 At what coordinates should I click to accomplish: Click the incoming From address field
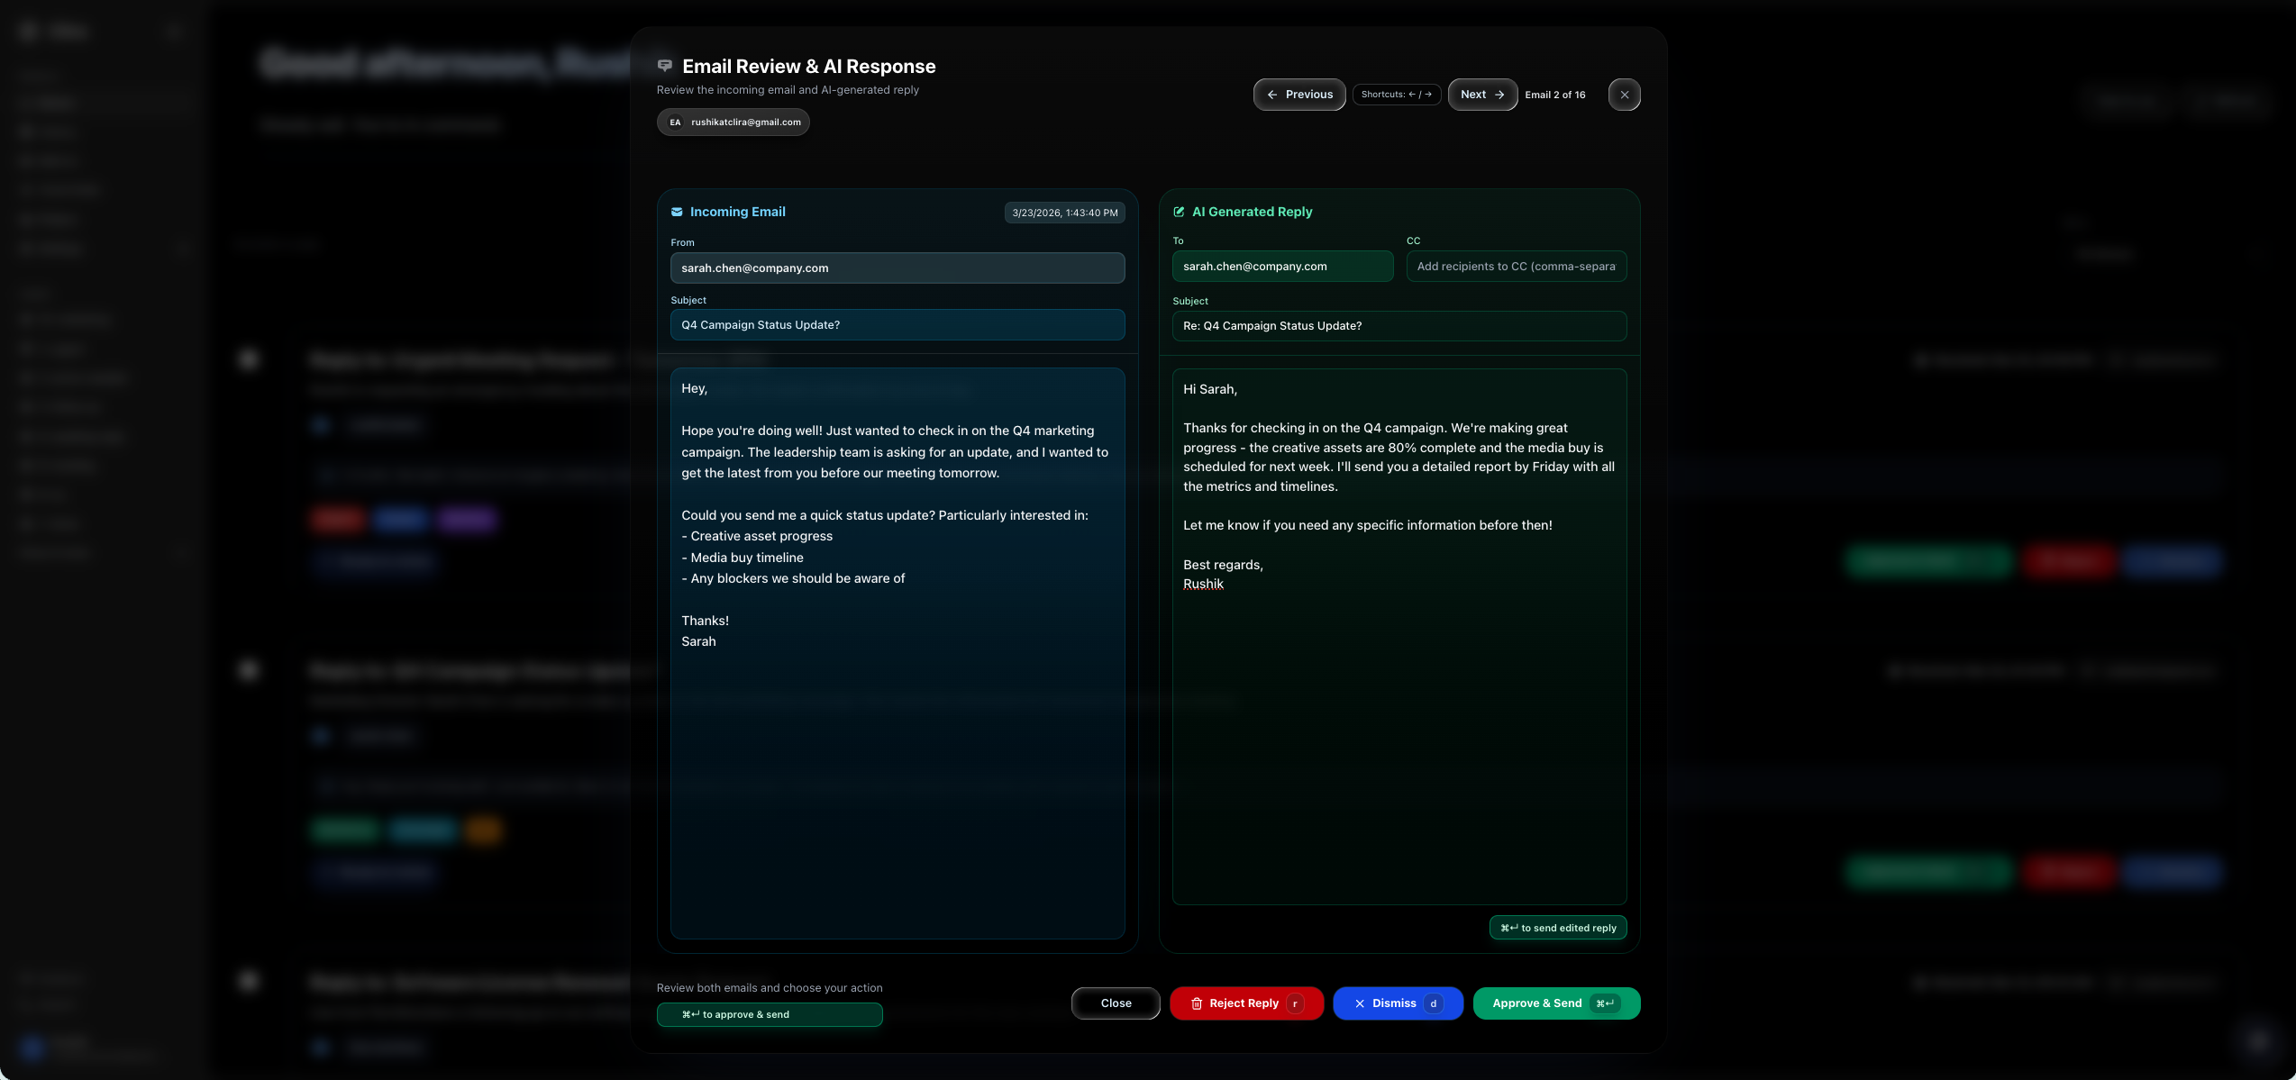pos(897,268)
